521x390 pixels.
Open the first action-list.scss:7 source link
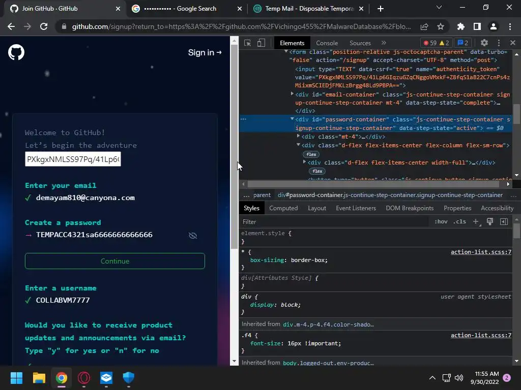click(x=481, y=252)
